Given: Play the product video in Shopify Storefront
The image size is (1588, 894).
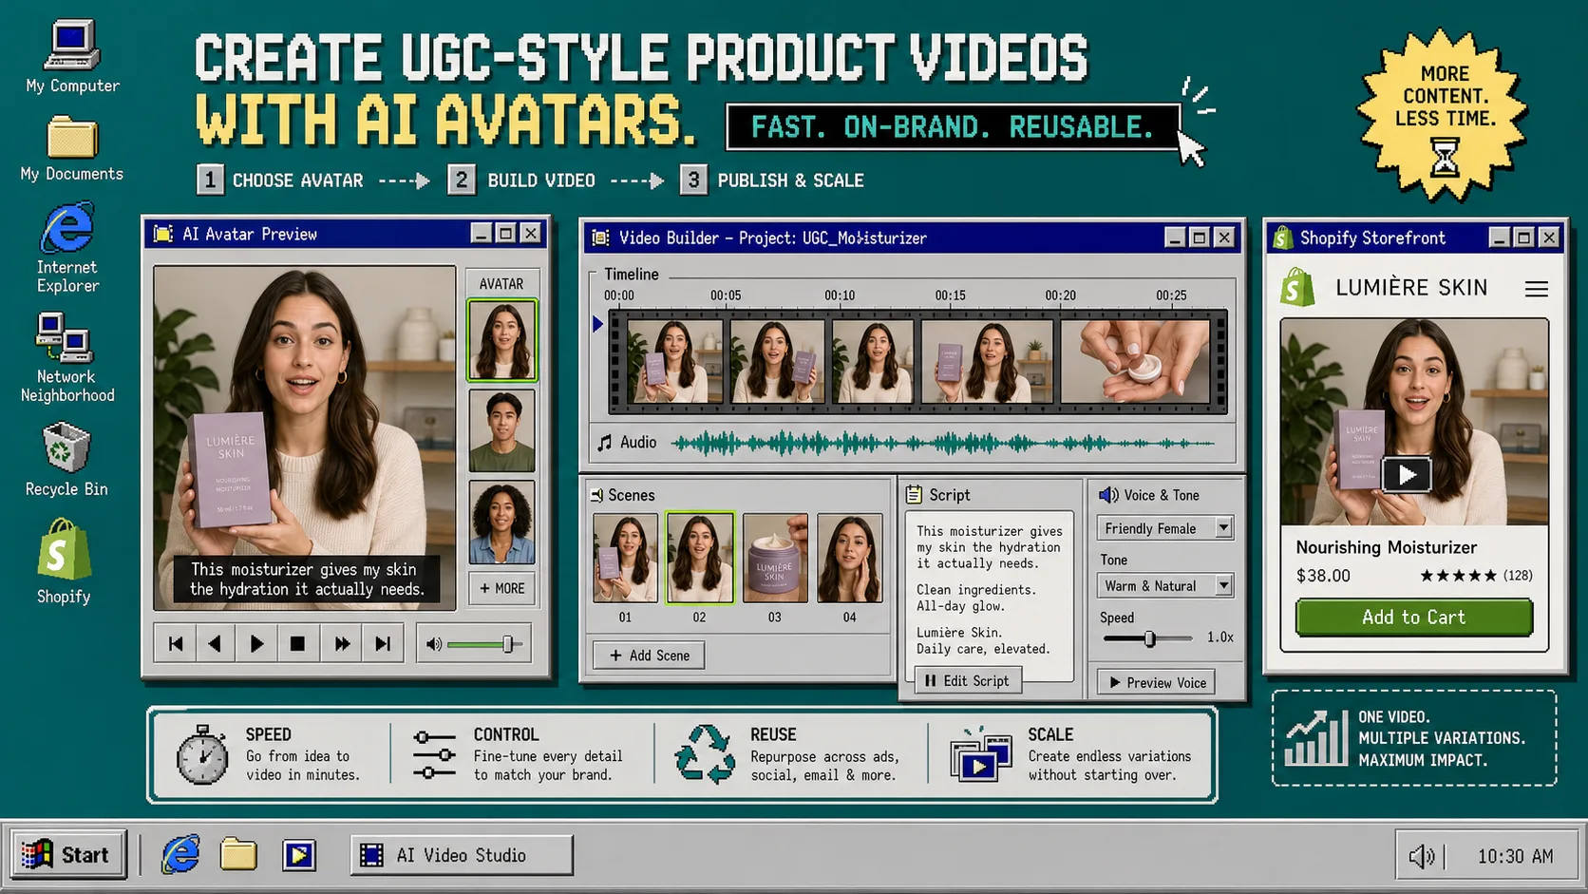Looking at the screenshot, I should [x=1407, y=474].
